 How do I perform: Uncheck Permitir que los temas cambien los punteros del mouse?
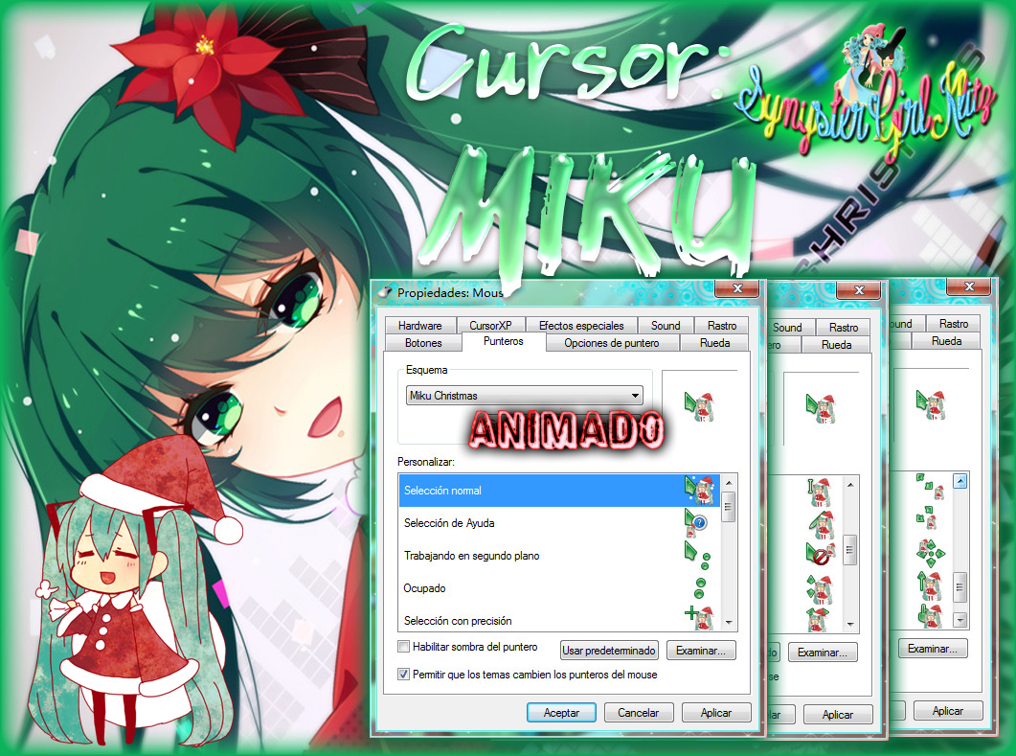pos(404,674)
